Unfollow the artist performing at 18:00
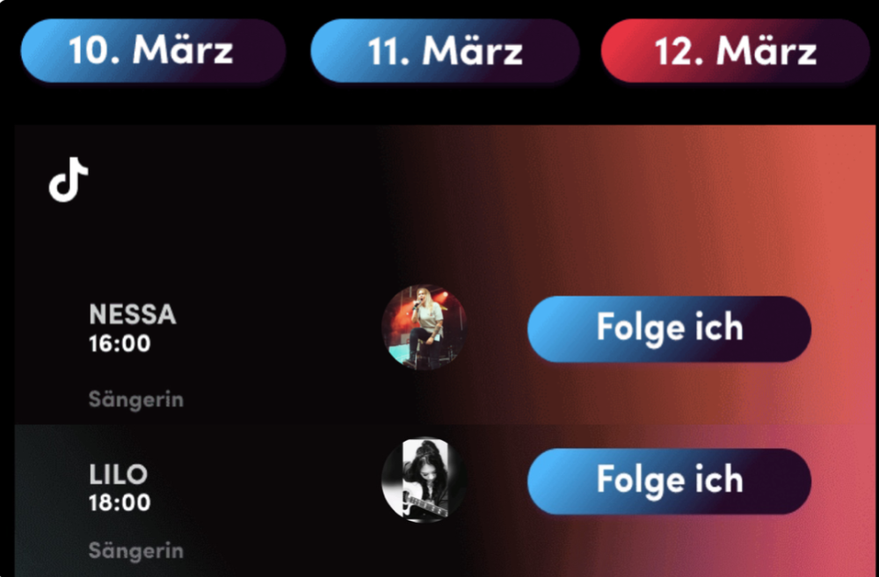The image size is (879, 577). 669,481
